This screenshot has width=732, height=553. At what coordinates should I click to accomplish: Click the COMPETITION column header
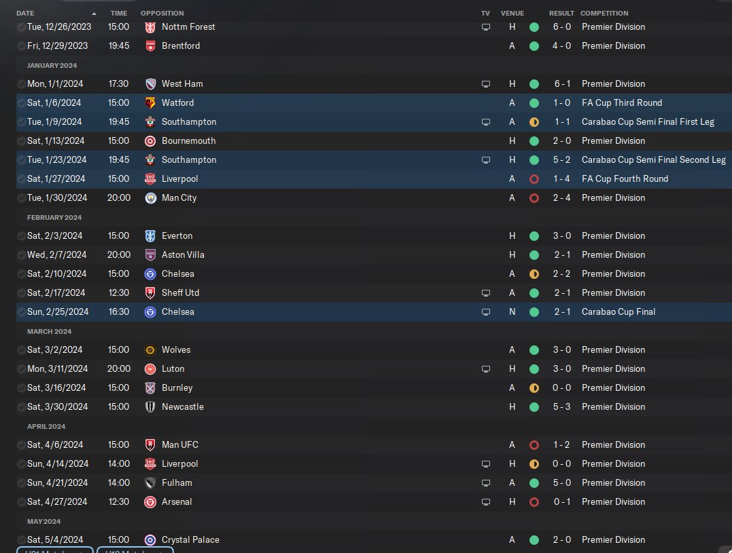coord(604,13)
